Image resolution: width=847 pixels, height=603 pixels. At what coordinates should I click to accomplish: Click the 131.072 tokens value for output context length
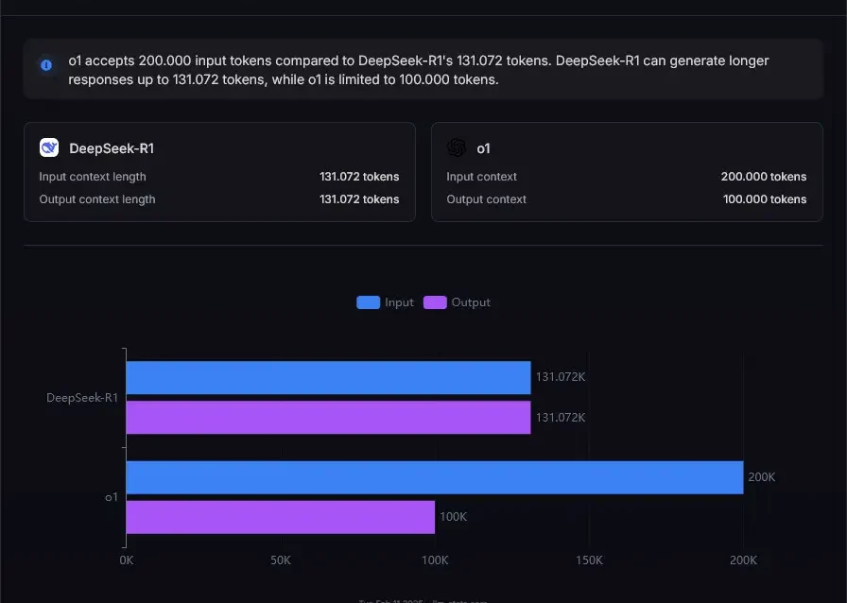pos(359,199)
